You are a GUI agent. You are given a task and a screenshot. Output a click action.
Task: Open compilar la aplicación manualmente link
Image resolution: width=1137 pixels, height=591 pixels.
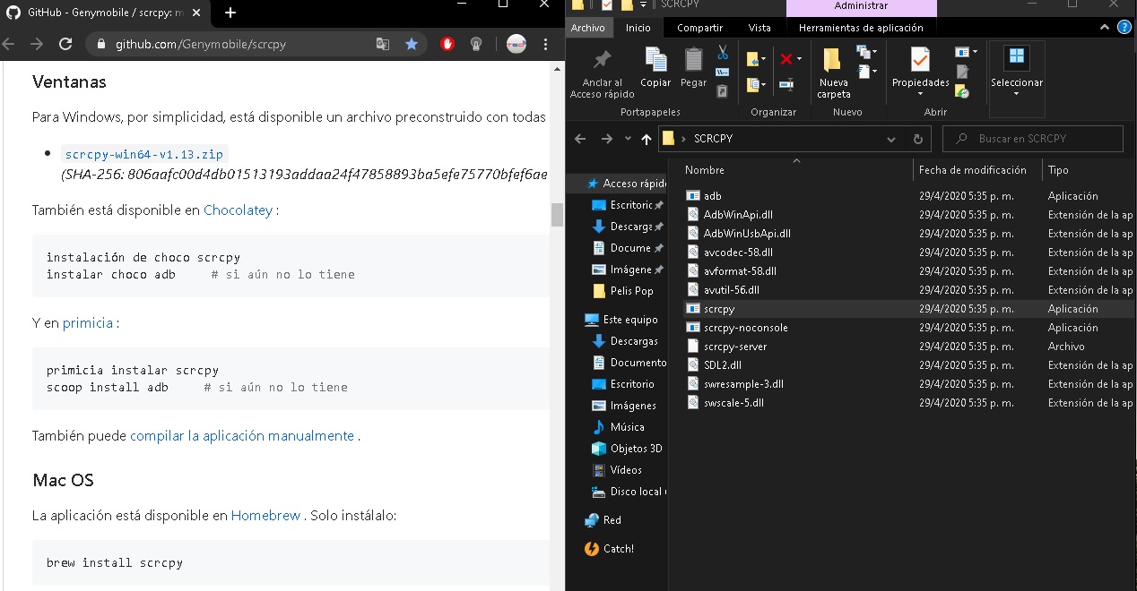242,435
